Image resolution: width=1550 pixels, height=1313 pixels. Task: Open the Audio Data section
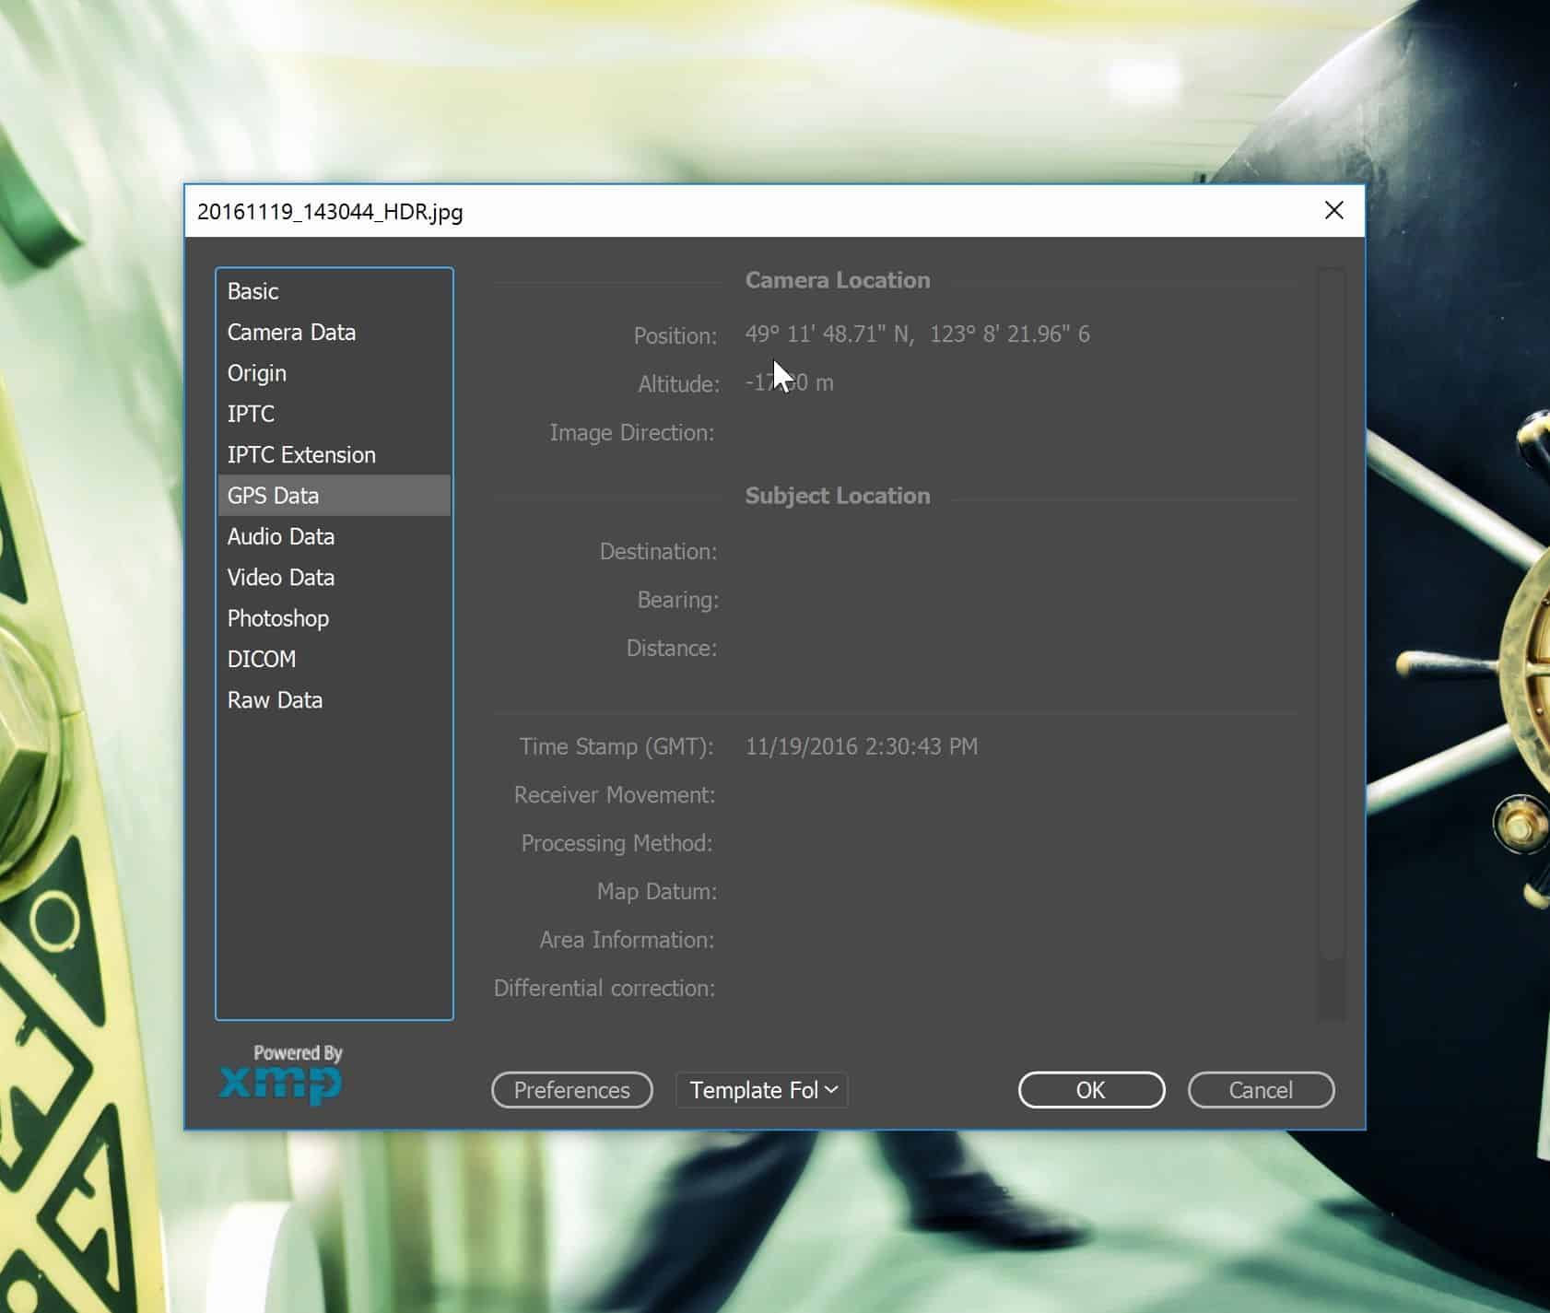coord(334,536)
